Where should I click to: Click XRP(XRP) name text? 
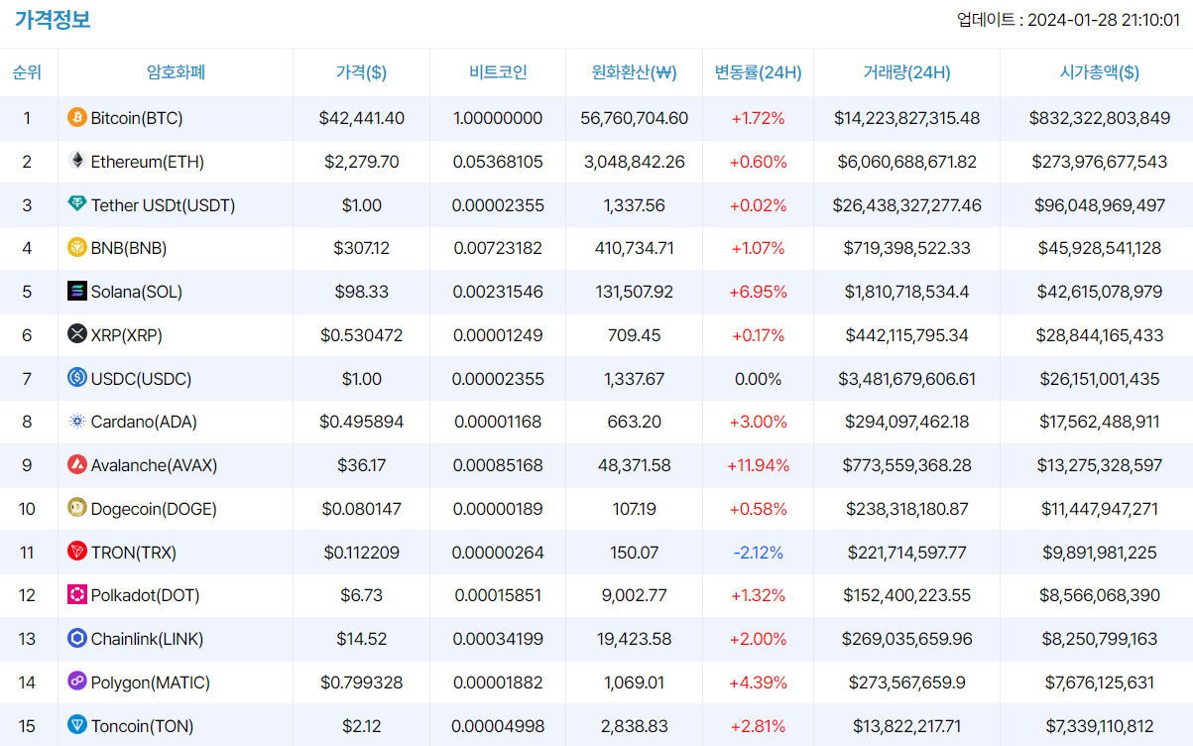[127, 335]
